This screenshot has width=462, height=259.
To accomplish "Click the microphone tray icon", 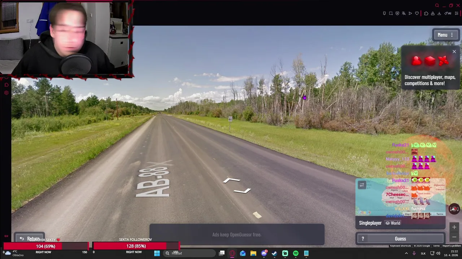I will pyautogui.click(x=414, y=253).
